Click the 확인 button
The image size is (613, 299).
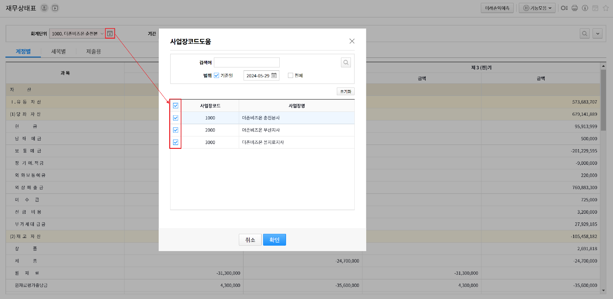point(274,240)
